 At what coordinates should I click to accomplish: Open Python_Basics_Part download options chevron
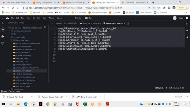(x=66, y=97)
